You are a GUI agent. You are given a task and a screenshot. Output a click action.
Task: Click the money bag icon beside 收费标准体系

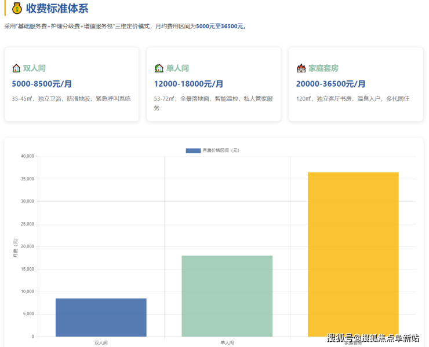pos(17,9)
